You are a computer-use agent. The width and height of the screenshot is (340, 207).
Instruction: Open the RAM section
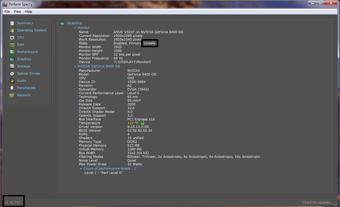point(20,45)
